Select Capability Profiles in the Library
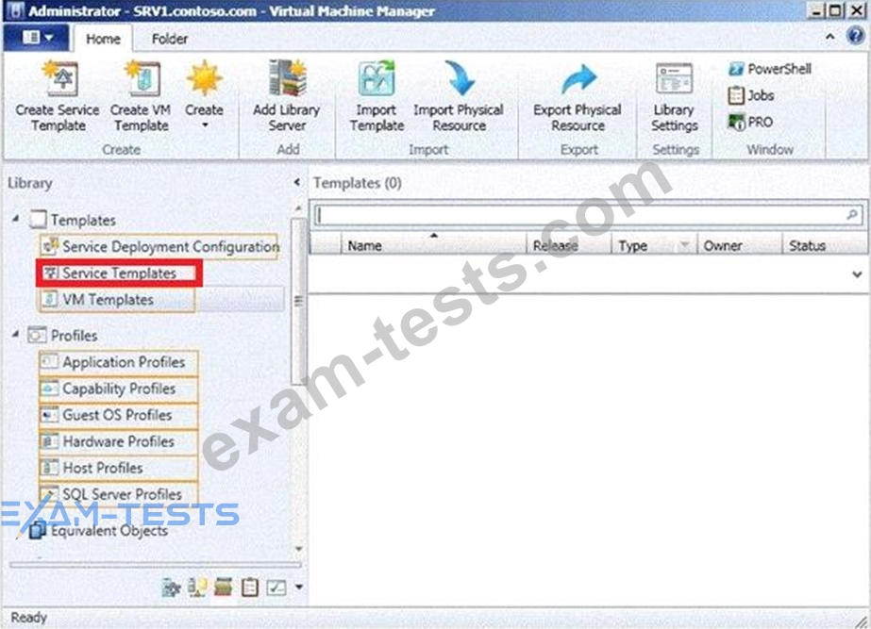 coord(118,389)
